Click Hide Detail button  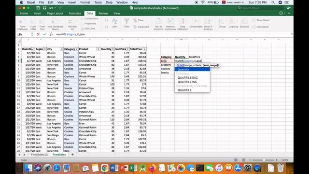(261, 27)
